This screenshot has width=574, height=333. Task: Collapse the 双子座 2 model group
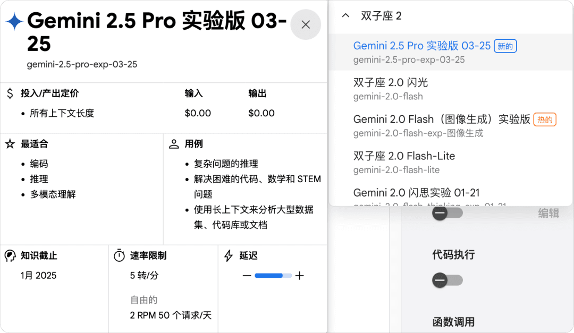[x=345, y=16]
